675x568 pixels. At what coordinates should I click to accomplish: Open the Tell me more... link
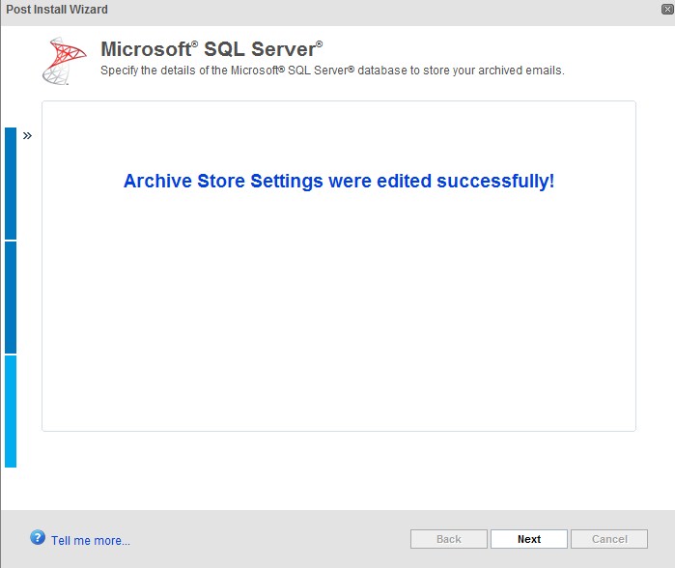tap(91, 540)
